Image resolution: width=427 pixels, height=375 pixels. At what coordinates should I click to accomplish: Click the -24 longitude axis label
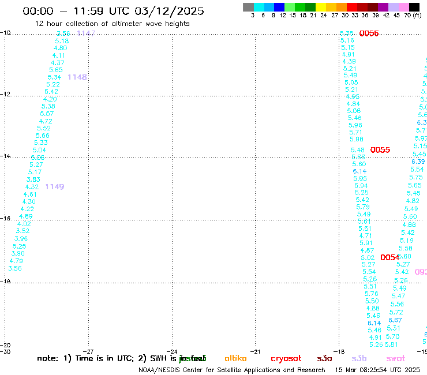(x=172, y=351)
